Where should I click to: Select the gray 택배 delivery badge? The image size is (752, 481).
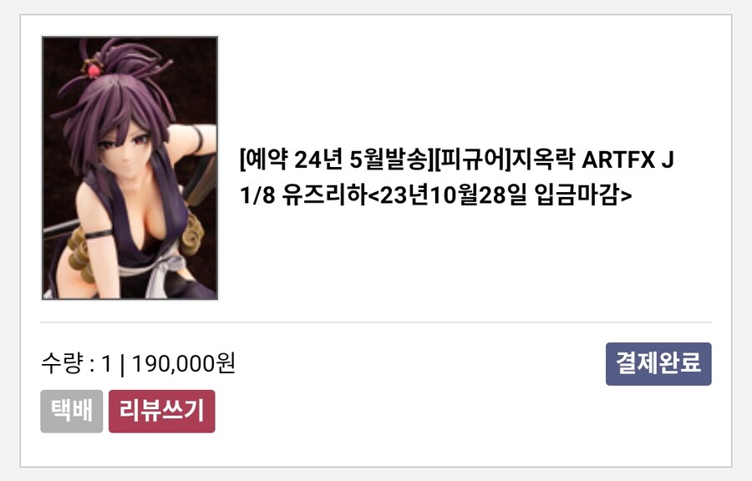72,411
